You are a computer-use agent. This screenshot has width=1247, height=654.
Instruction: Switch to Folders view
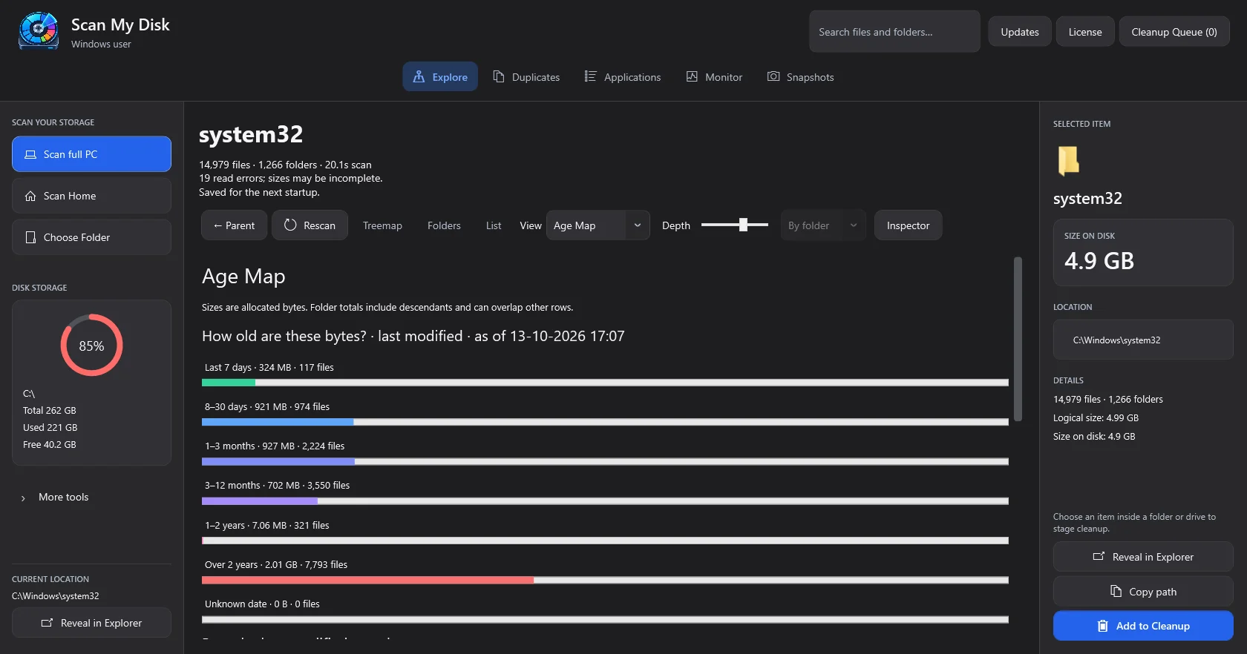444,225
